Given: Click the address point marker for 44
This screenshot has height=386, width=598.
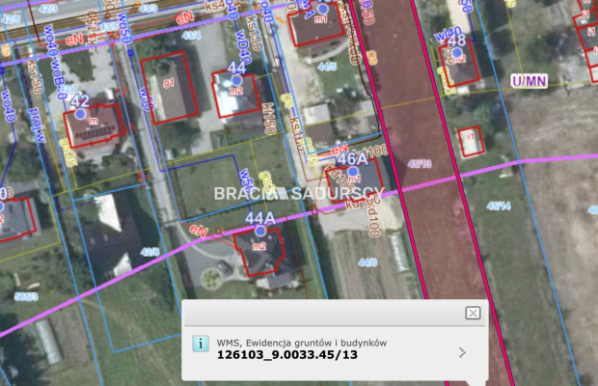Looking at the screenshot, I should point(237,80).
